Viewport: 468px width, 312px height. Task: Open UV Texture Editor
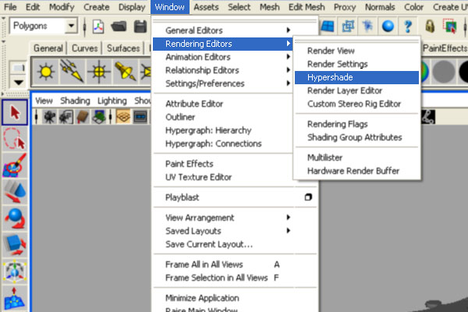pos(223,177)
